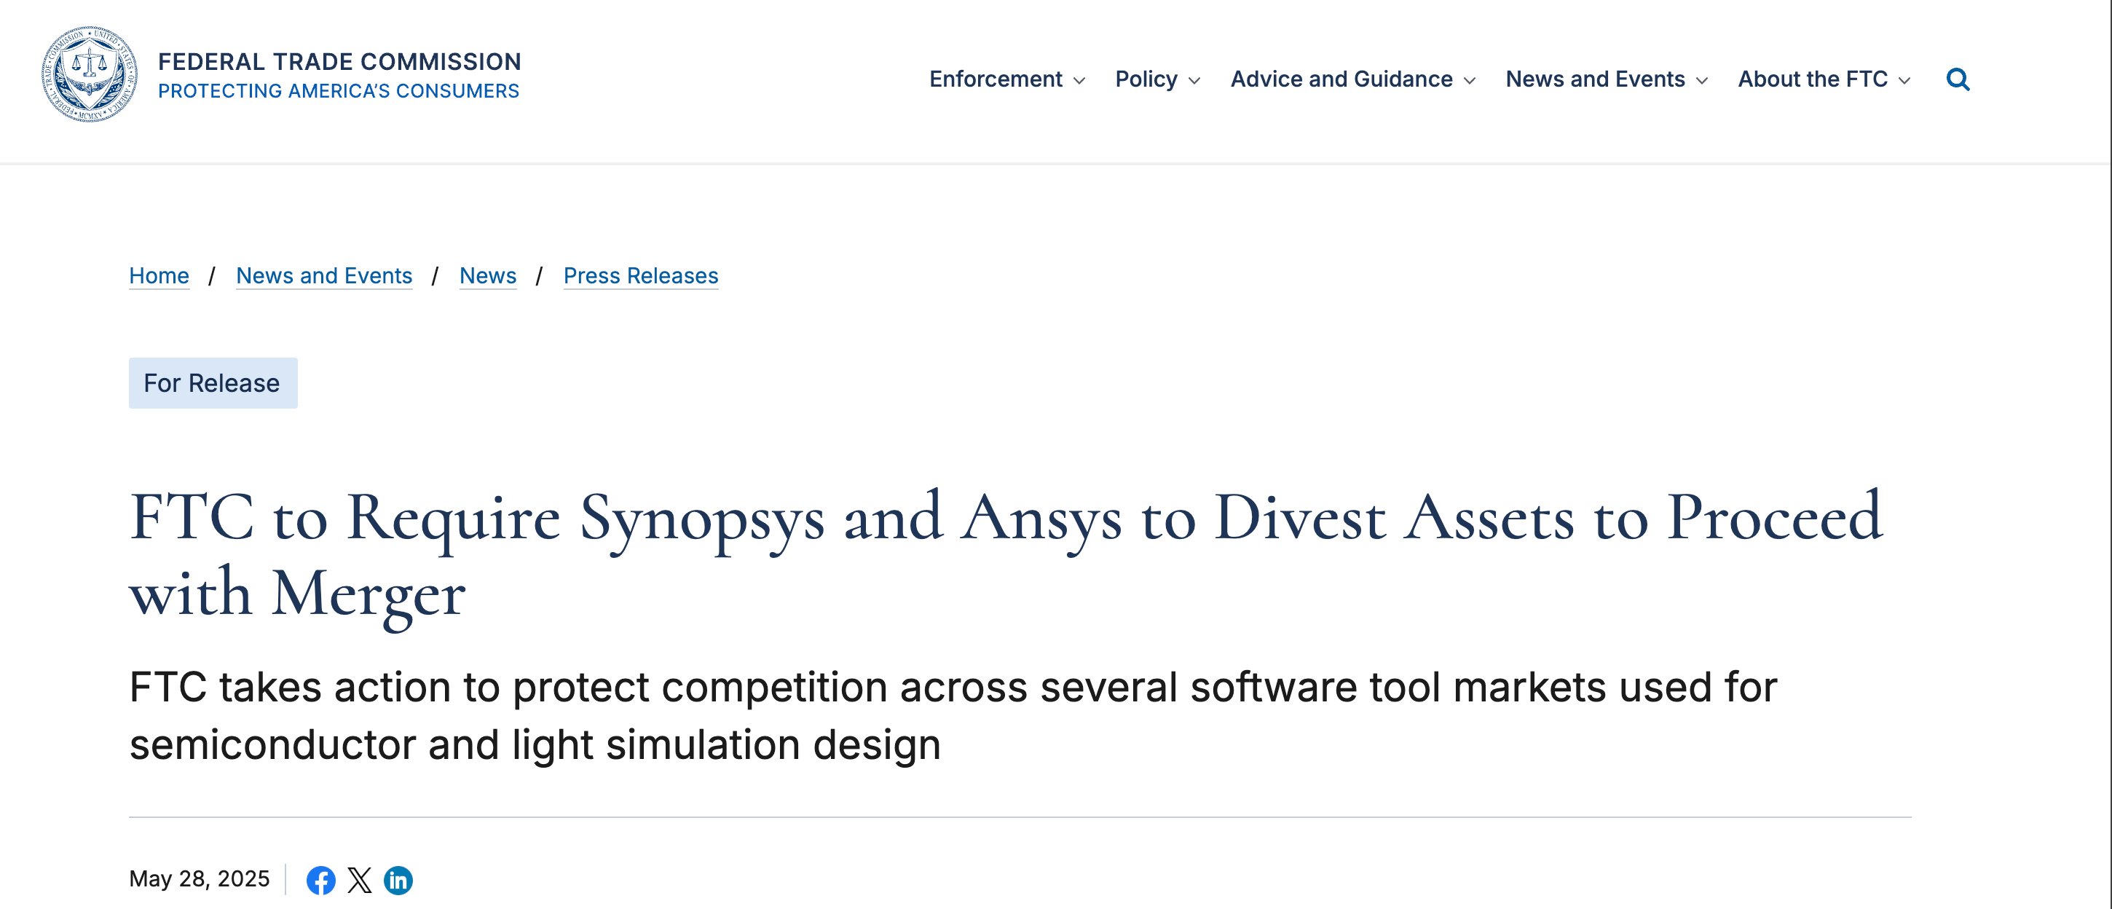Click the FTC seal logo
This screenshot has width=2112, height=909.
(90, 74)
